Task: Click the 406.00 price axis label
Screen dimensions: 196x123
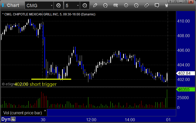Action: point(183,50)
